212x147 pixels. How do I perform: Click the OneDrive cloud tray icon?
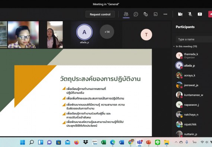click(x=181, y=142)
